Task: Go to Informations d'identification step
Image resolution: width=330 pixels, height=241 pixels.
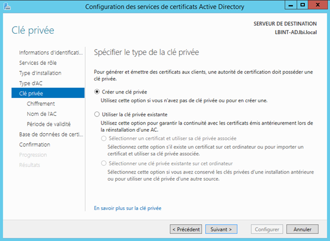Action: [x=50, y=52]
